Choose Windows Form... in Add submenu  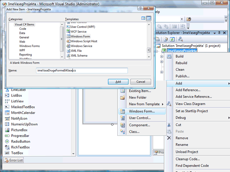click(142, 111)
